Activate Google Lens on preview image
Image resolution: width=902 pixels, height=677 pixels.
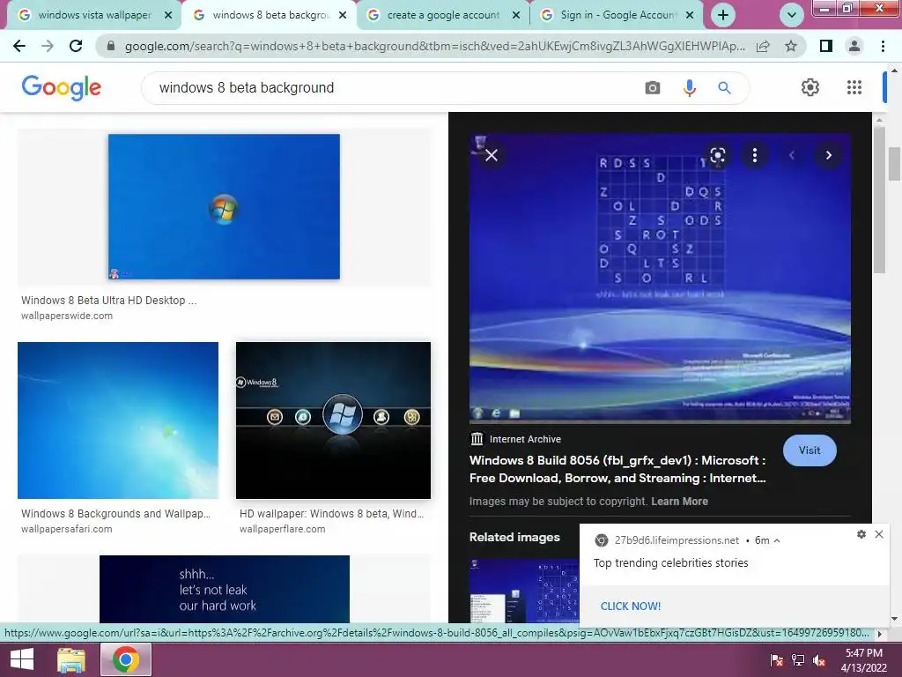(x=717, y=155)
